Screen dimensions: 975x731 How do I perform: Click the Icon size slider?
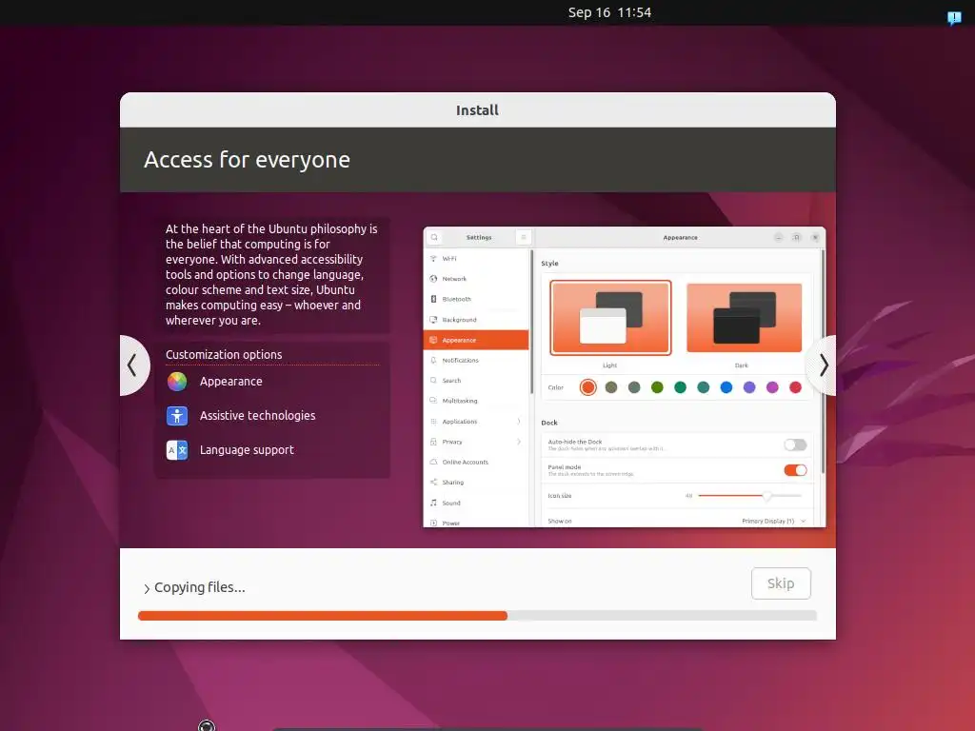tap(750, 495)
